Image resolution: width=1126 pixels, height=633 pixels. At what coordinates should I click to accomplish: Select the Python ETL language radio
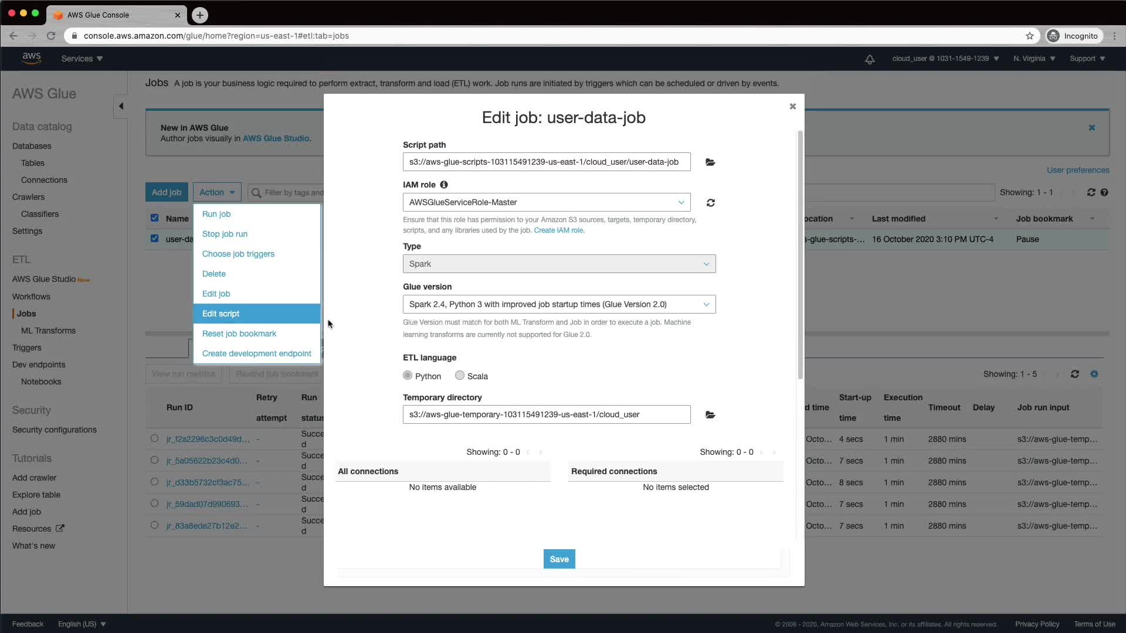click(x=408, y=376)
